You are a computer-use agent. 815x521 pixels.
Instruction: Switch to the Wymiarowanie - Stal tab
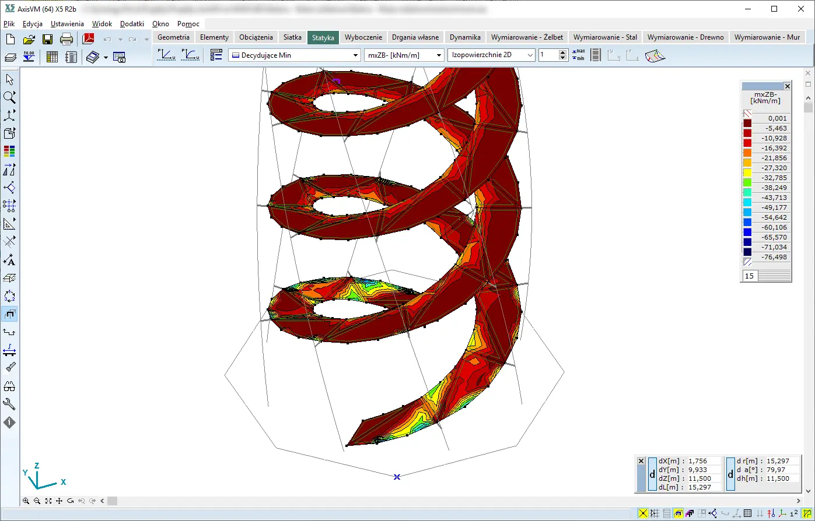tap(605, 37)
